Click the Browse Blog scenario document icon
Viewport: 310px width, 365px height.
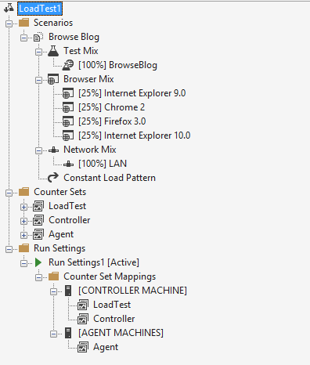click(x=38, y=37)
